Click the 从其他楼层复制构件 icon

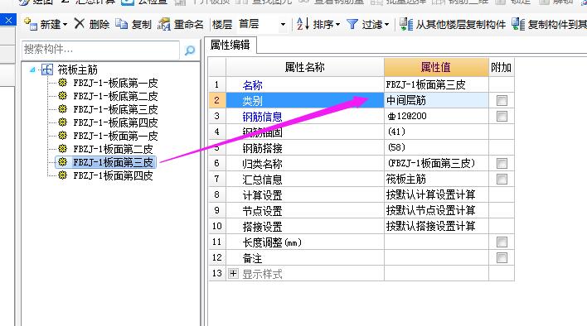[406, 24]
